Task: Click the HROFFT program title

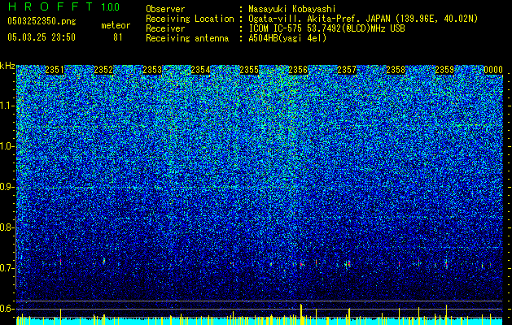Action: pos(50,6)
